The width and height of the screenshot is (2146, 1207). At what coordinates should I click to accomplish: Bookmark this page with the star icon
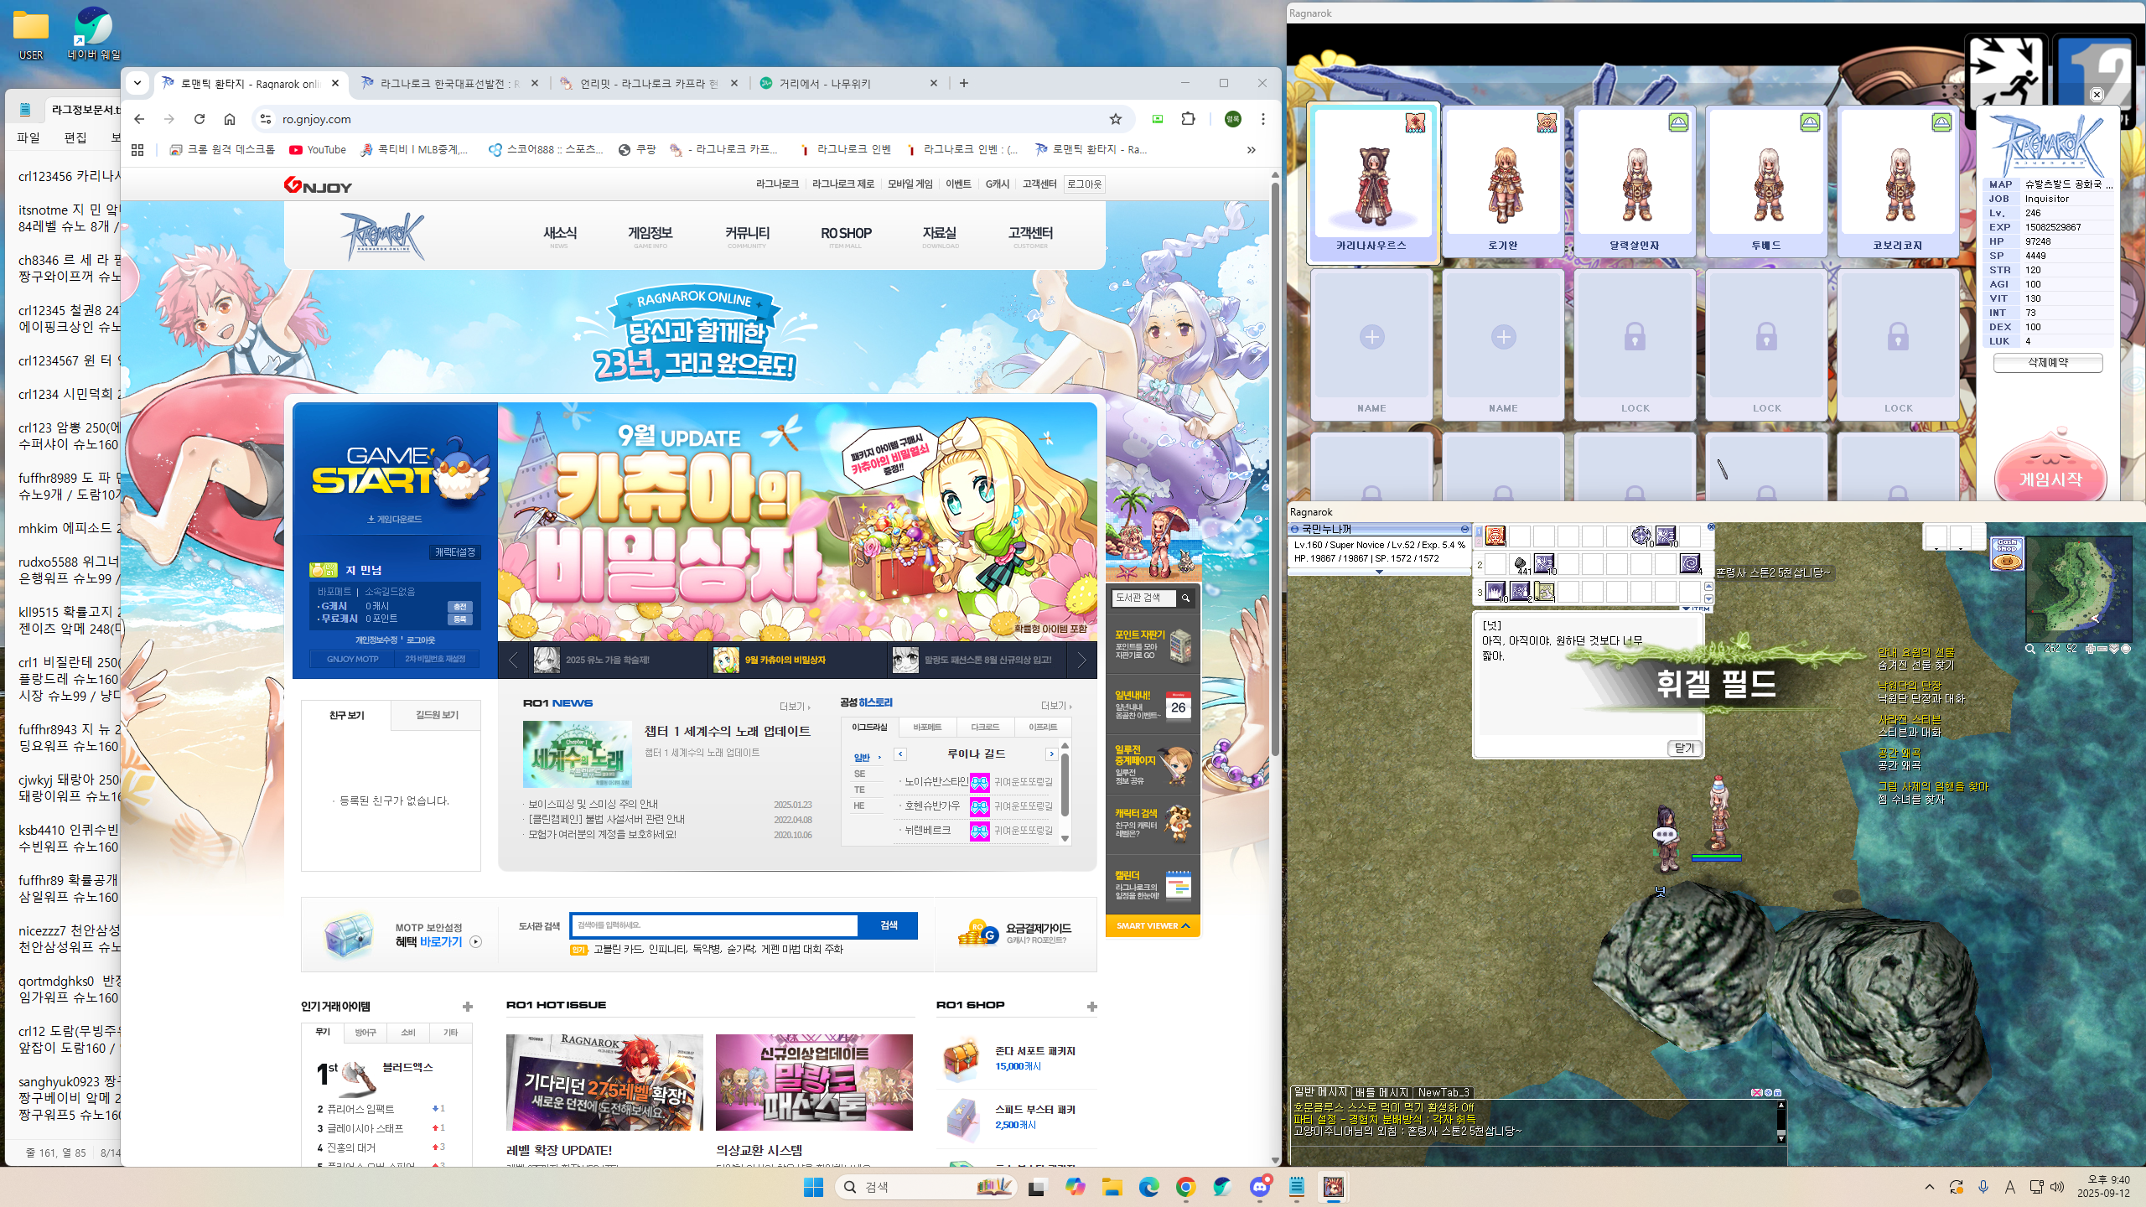[x=1115, y=119]
